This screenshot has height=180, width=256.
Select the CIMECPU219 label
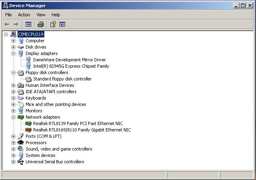[x=31, y=34]
